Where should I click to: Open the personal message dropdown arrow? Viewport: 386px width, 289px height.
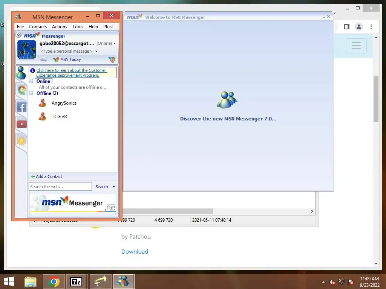[x=96, y=51]
